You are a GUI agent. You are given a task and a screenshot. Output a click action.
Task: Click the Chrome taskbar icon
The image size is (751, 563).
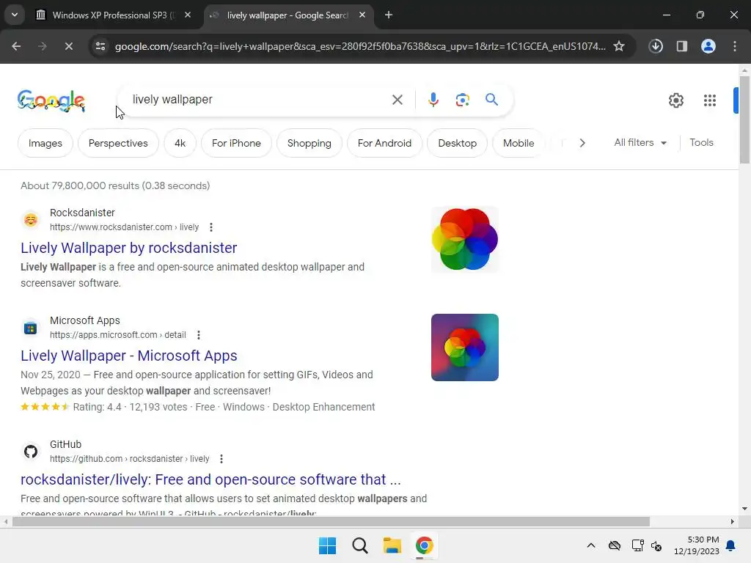[x=425, y=545]
